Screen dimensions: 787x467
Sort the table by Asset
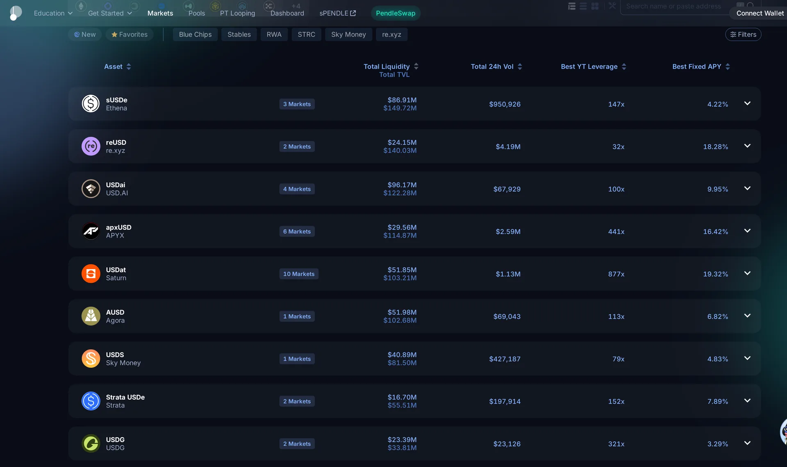pyautogui.click(x=118, y=66)
